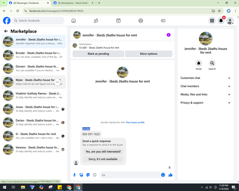Open a new browser tab
This screenshot has width=239, height=191.
tap(99, 3)
